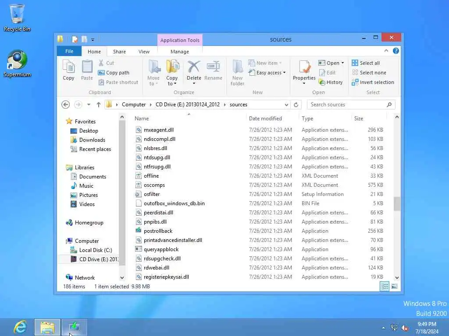Click Computer in the address breadcrumb

[x=134, y=105]
